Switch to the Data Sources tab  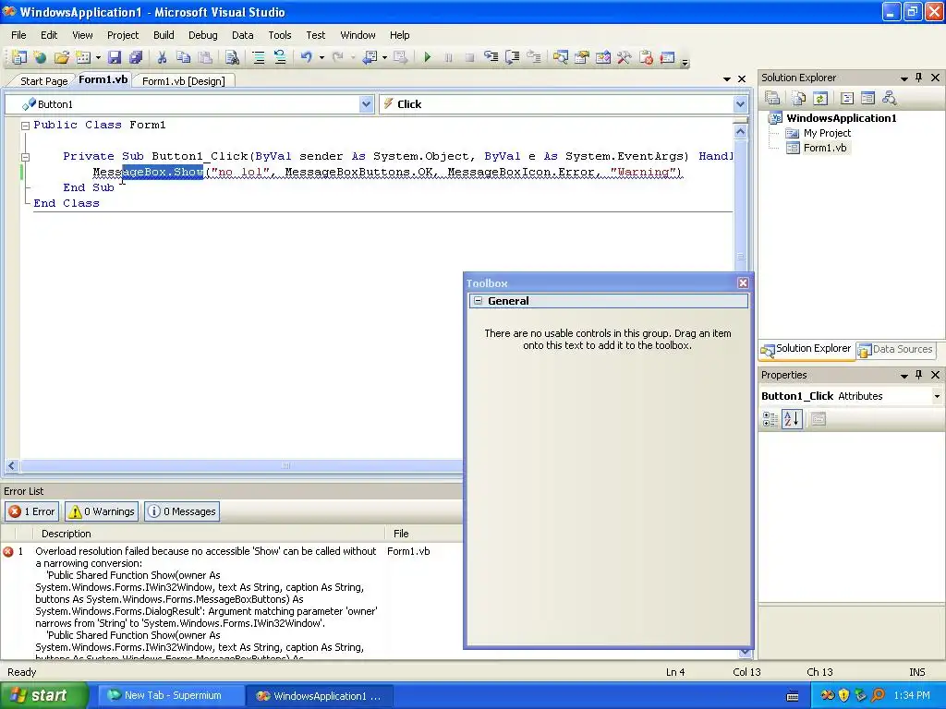895,349
